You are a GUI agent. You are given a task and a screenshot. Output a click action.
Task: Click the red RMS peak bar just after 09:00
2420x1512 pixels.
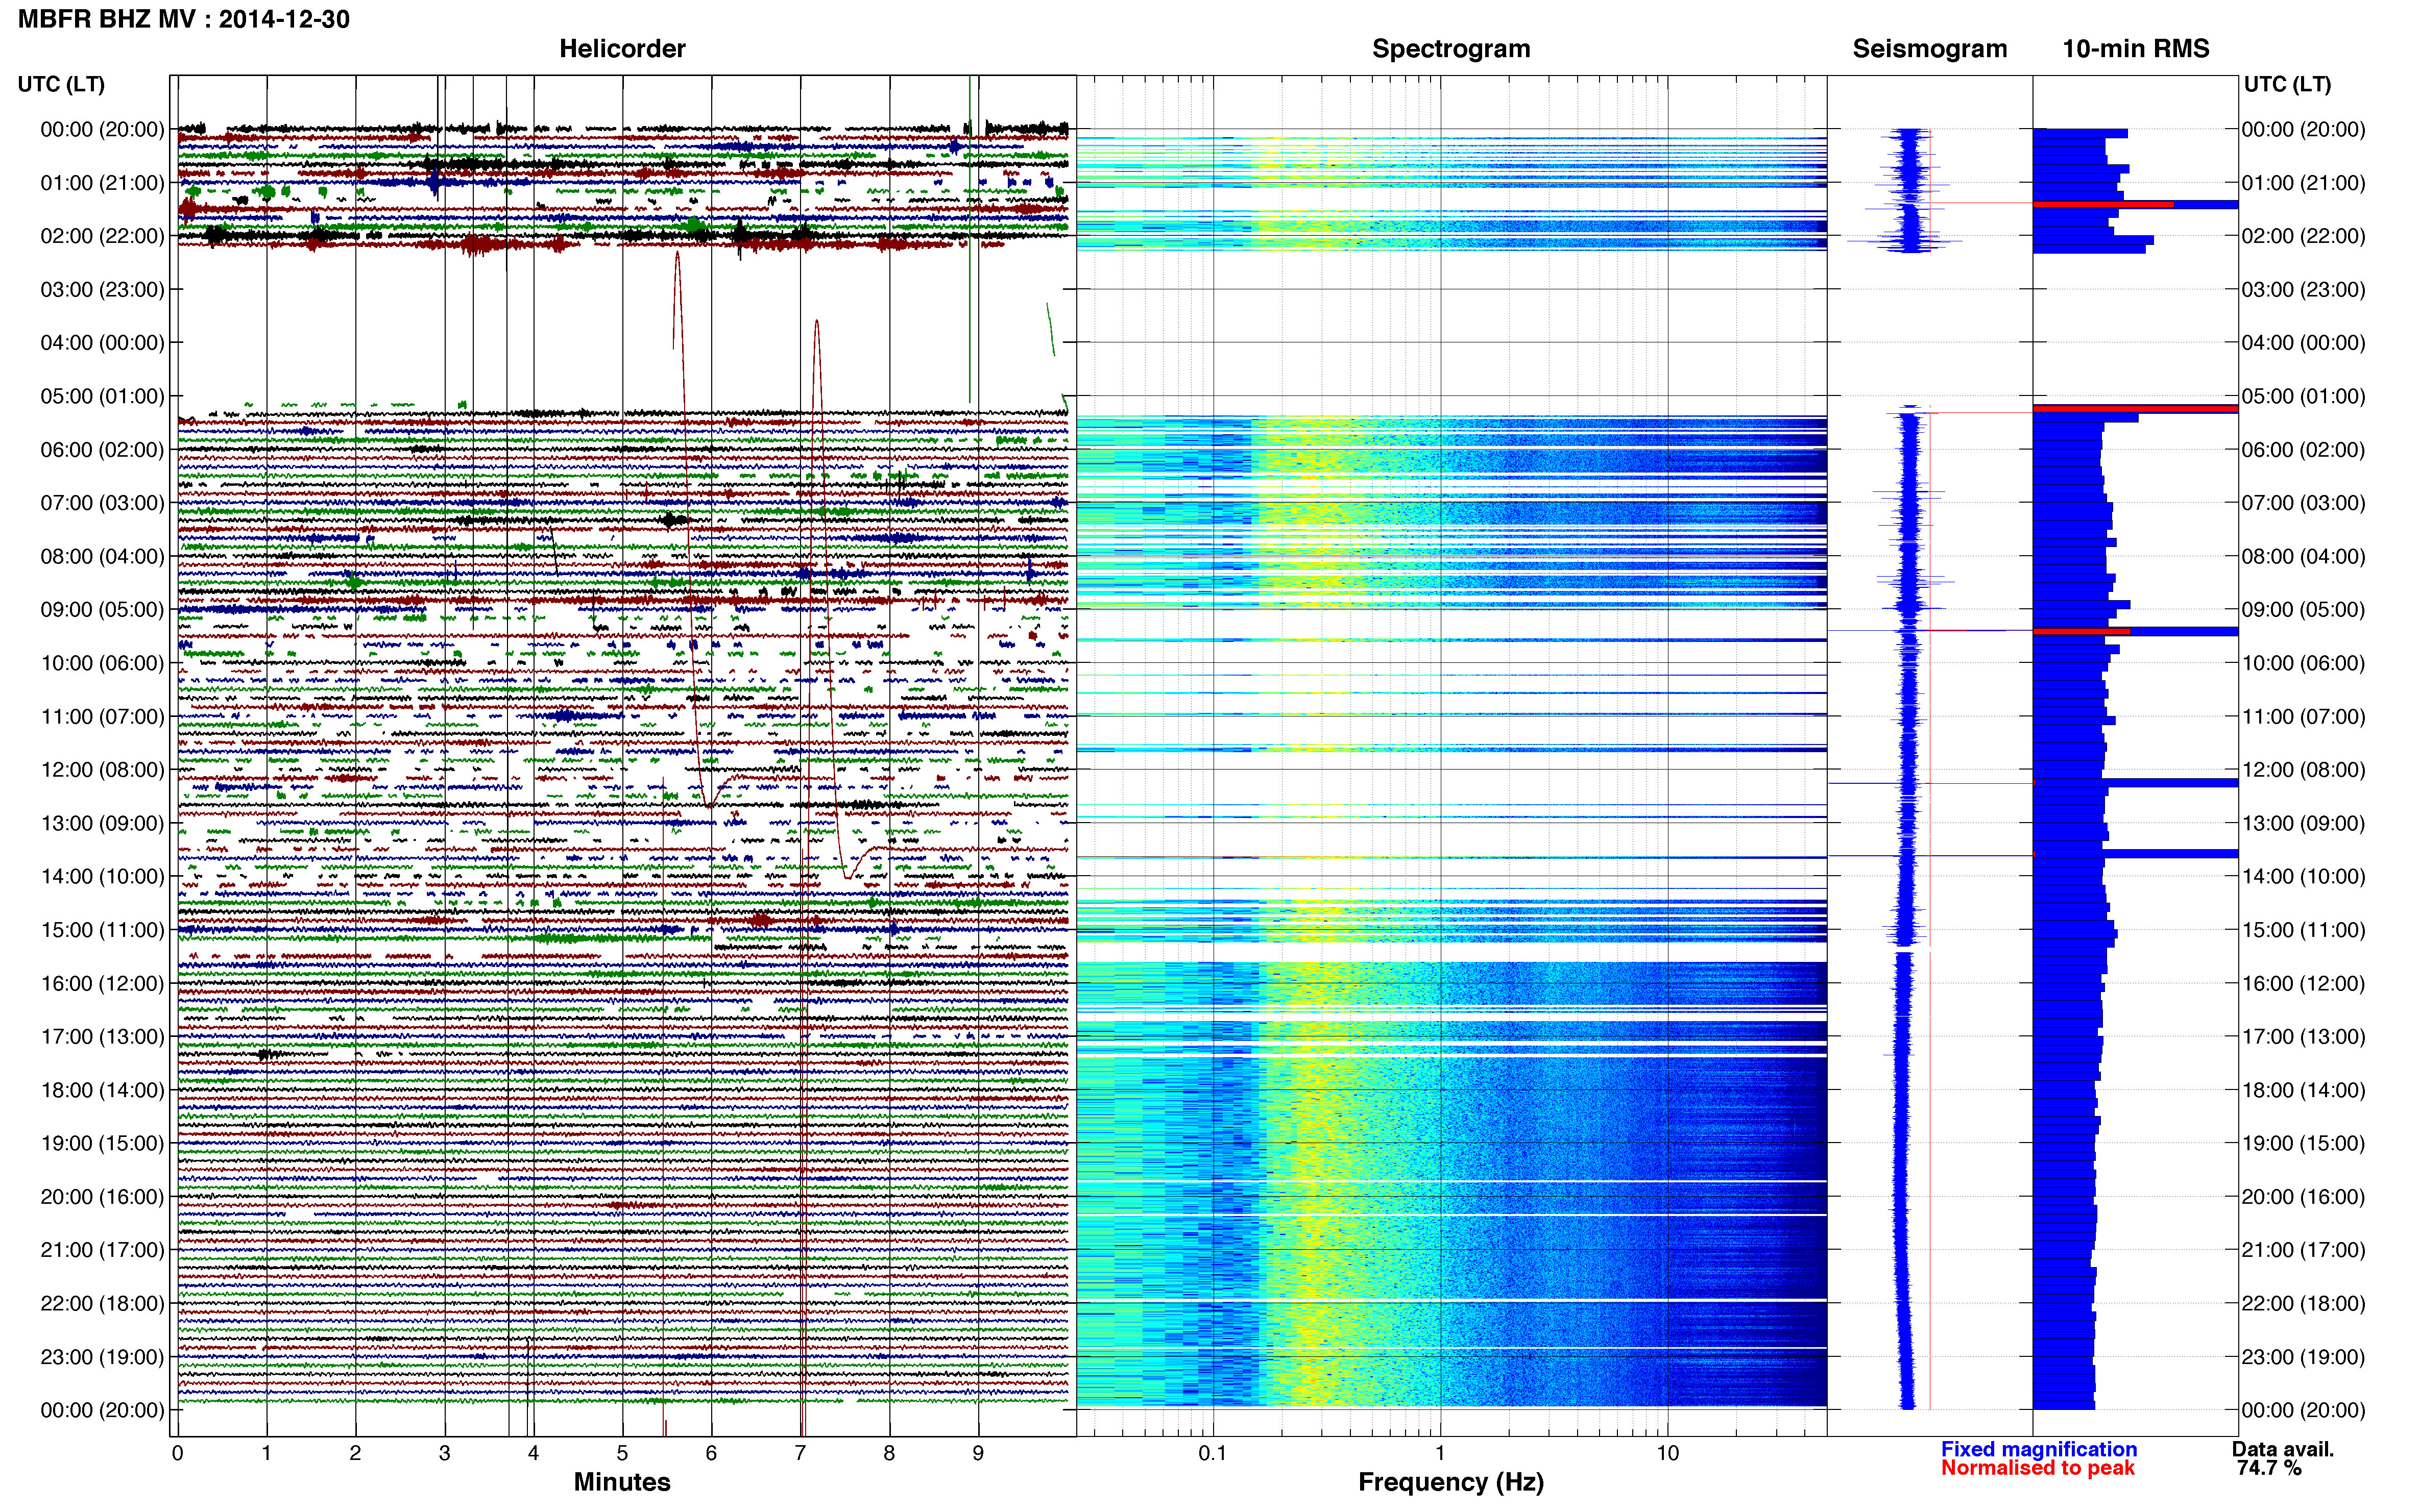tap(2081, 631)
